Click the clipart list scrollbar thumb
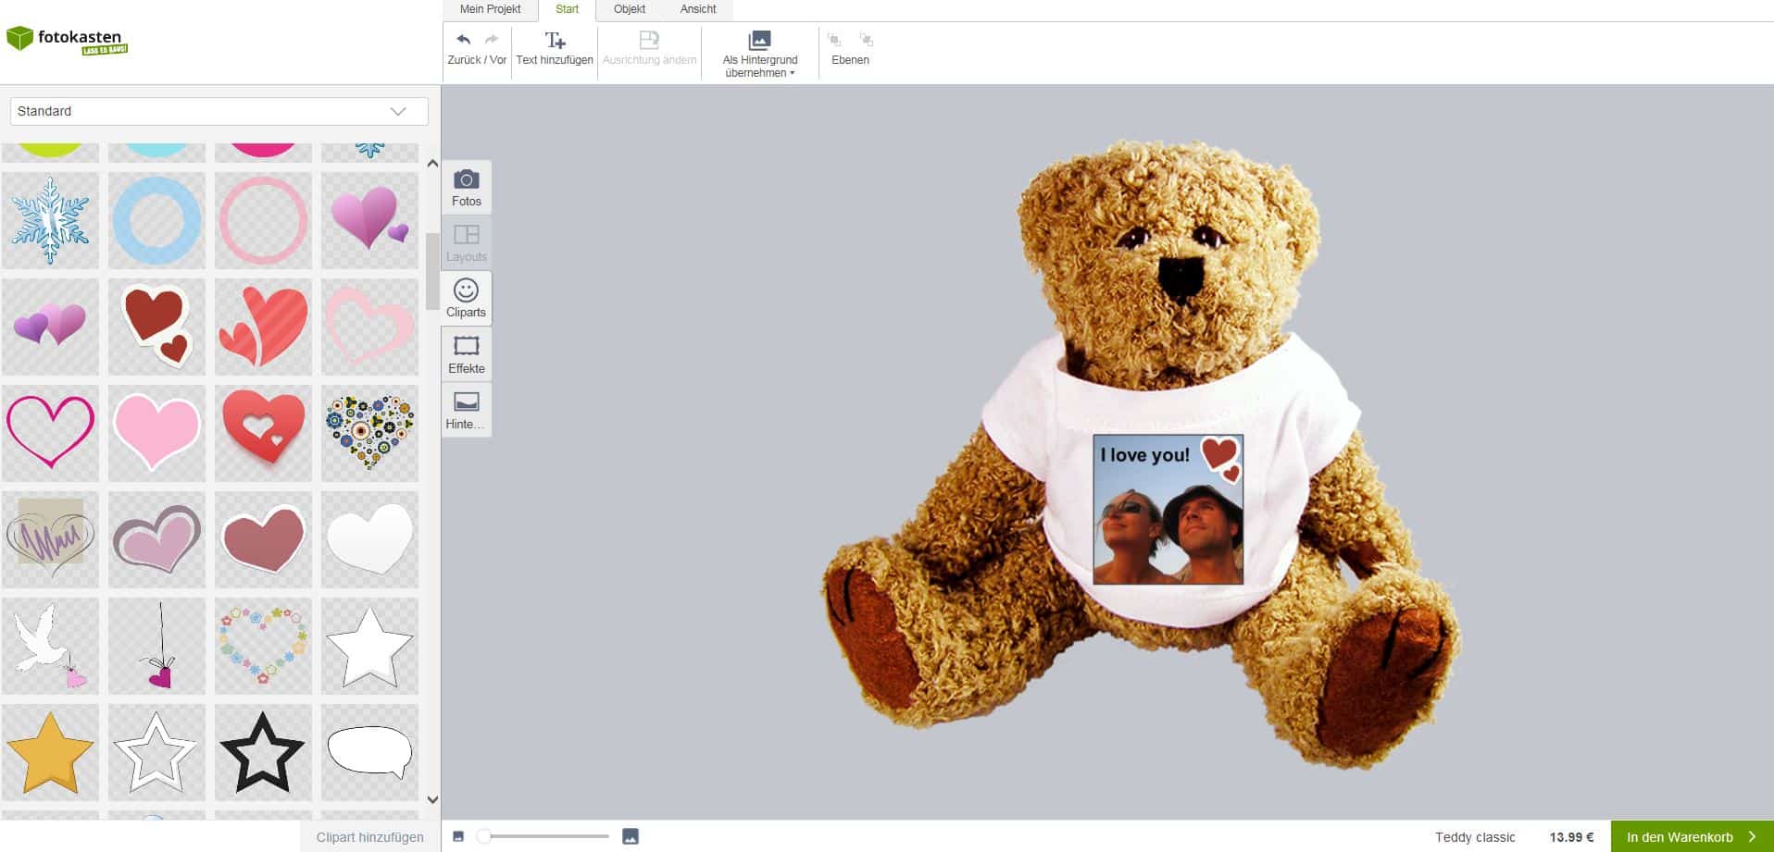 (x=432, y=271)
